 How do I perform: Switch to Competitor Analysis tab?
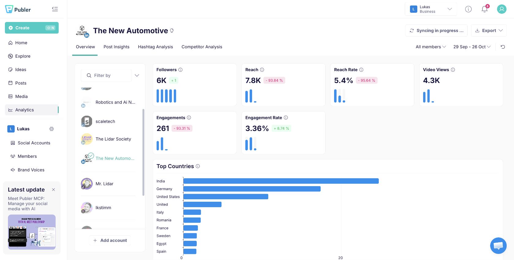(202, 47)
